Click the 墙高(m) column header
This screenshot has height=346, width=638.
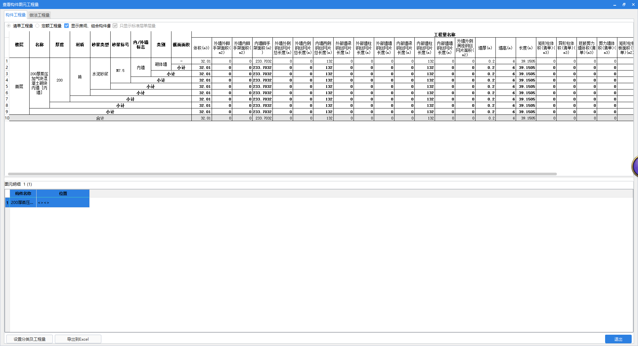click(x=505, y=48)
